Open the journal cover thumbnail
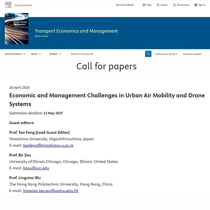The height and width of the screenshot is (210, 210). (17, 29)
